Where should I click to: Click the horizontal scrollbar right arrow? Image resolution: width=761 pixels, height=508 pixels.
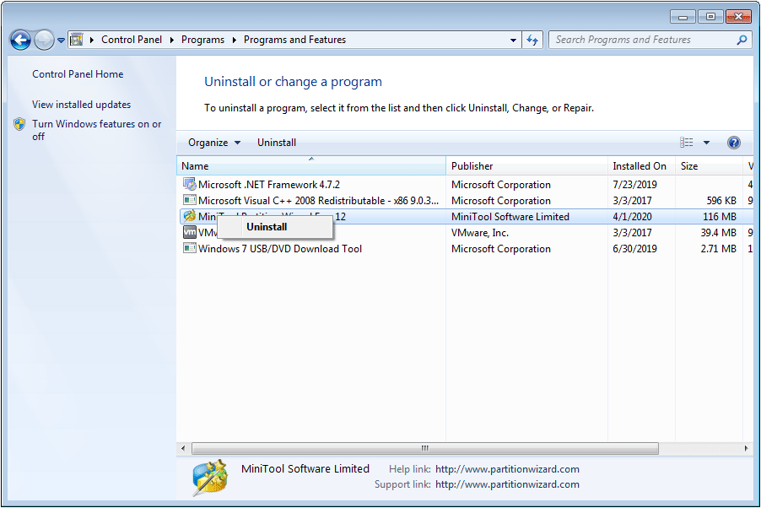[x=747, y=448]
